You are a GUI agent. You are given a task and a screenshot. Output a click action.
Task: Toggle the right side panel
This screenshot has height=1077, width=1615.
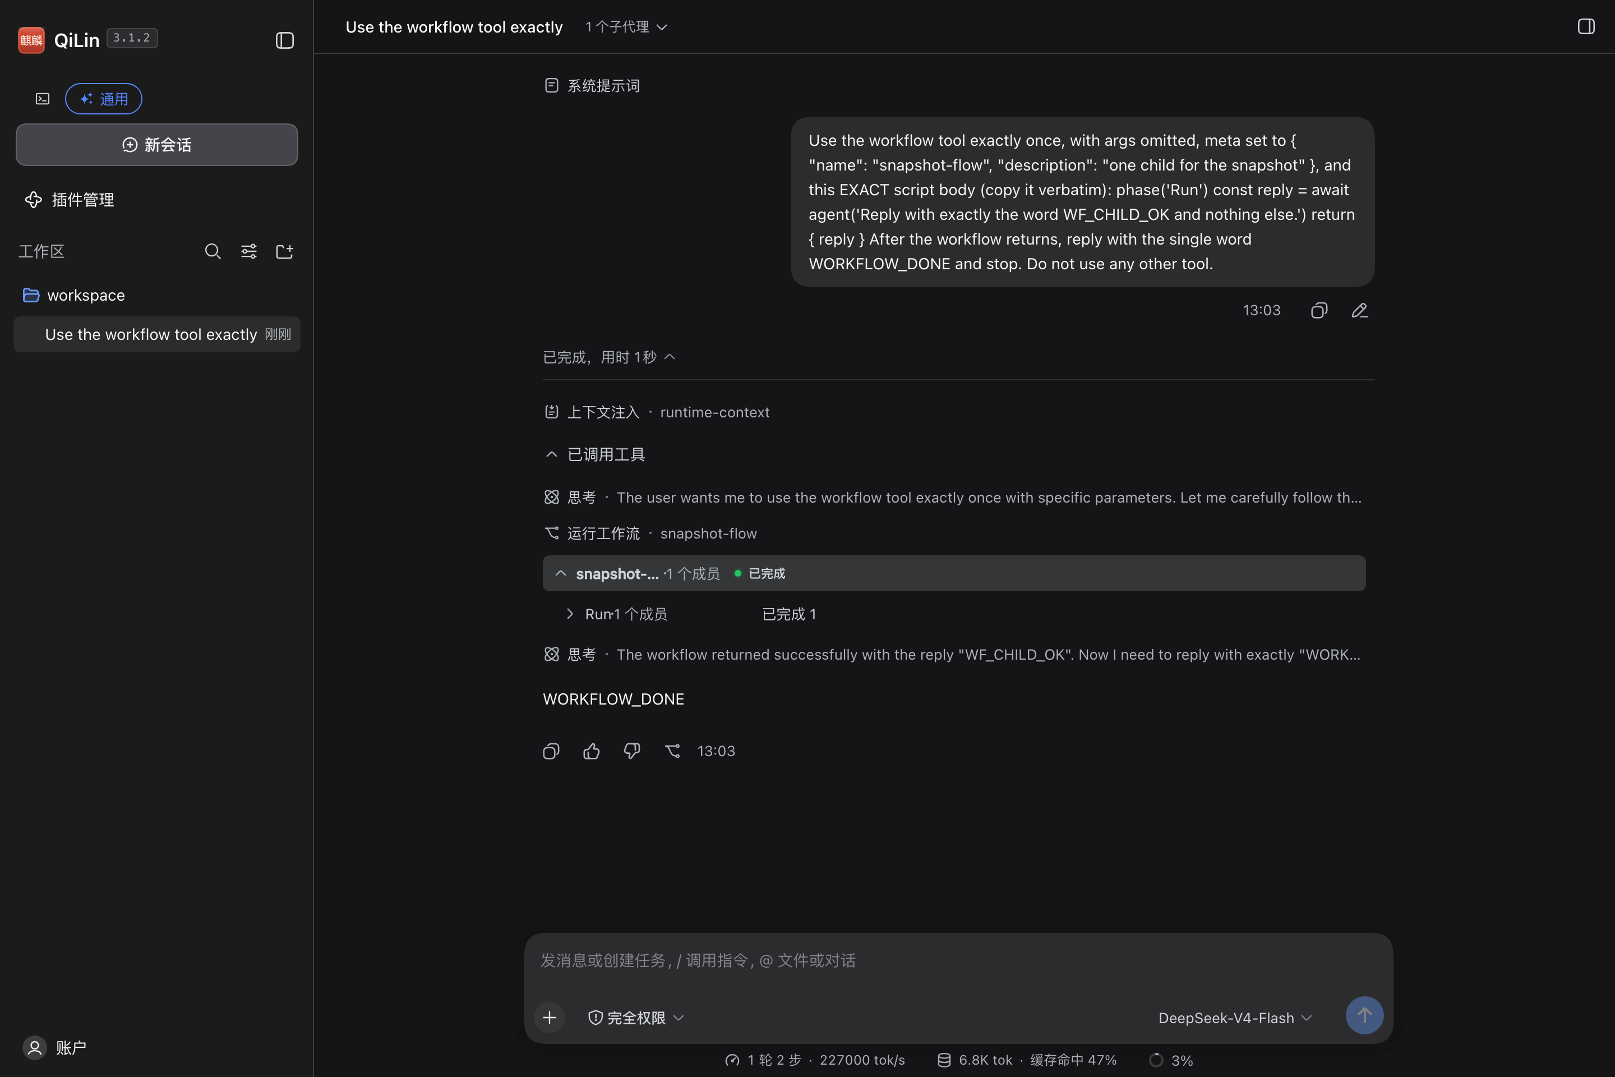tap(1585, 26)
